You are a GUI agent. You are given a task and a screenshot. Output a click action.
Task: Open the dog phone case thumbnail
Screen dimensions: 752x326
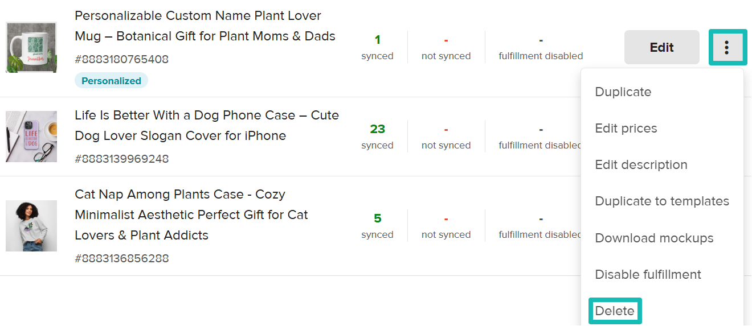point(31,137)
